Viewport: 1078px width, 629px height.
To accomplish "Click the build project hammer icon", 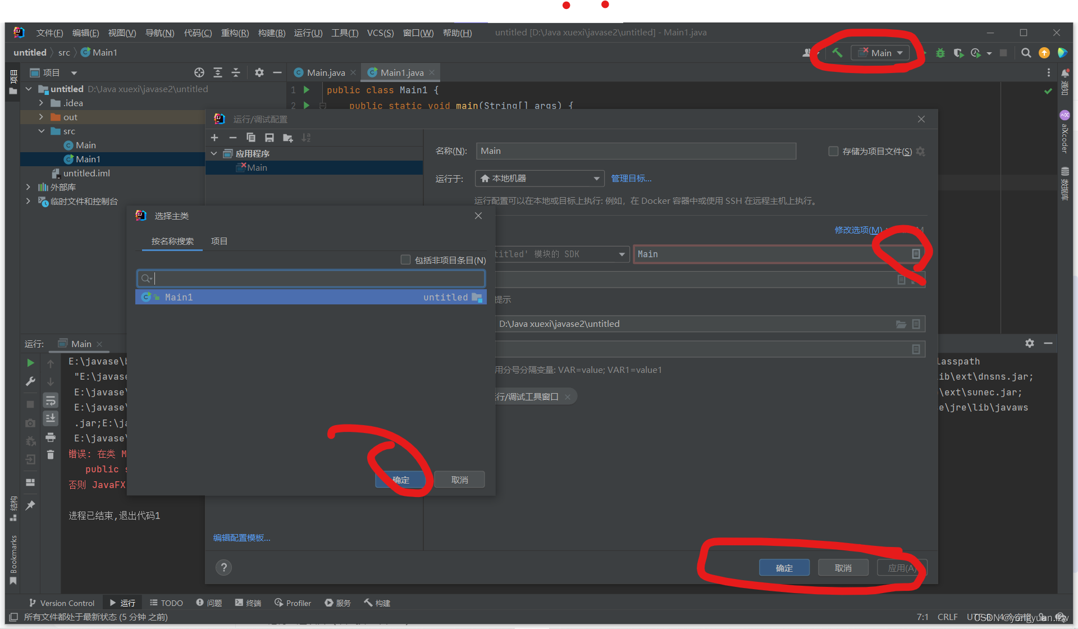I will [837, 53].
